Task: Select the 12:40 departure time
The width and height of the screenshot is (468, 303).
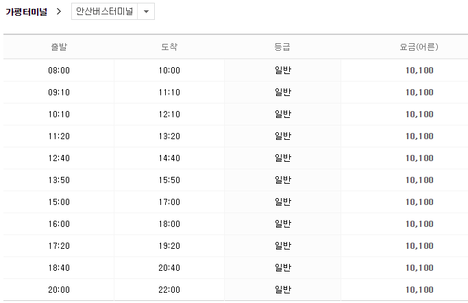Action: click(59, 158)
